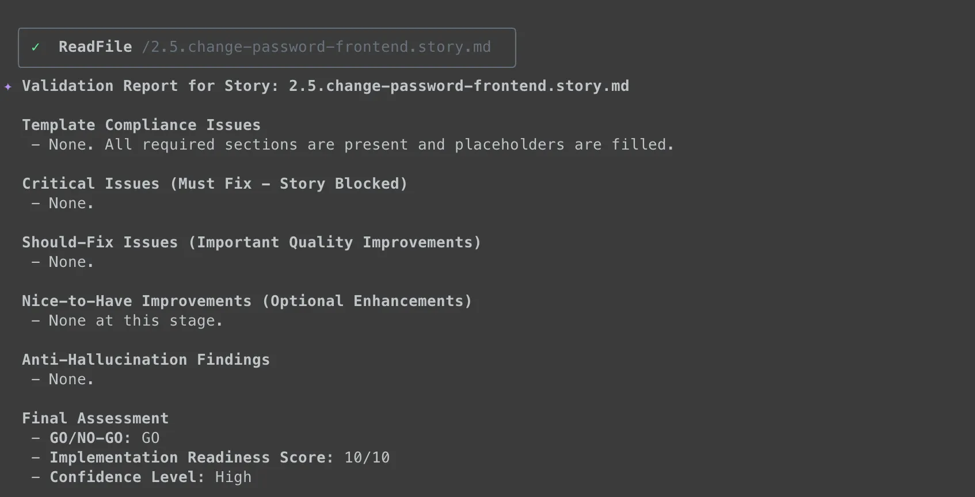Open the /2.5.change-password-frontend.story.md file path
Screen dimensions: 975x497
(316, 47)
